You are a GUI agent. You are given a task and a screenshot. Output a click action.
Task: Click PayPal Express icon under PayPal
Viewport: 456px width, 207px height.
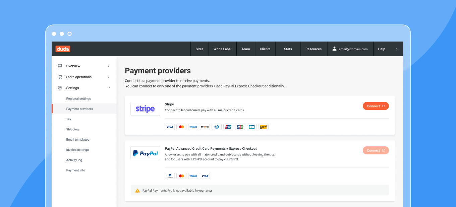pos(170,176)
